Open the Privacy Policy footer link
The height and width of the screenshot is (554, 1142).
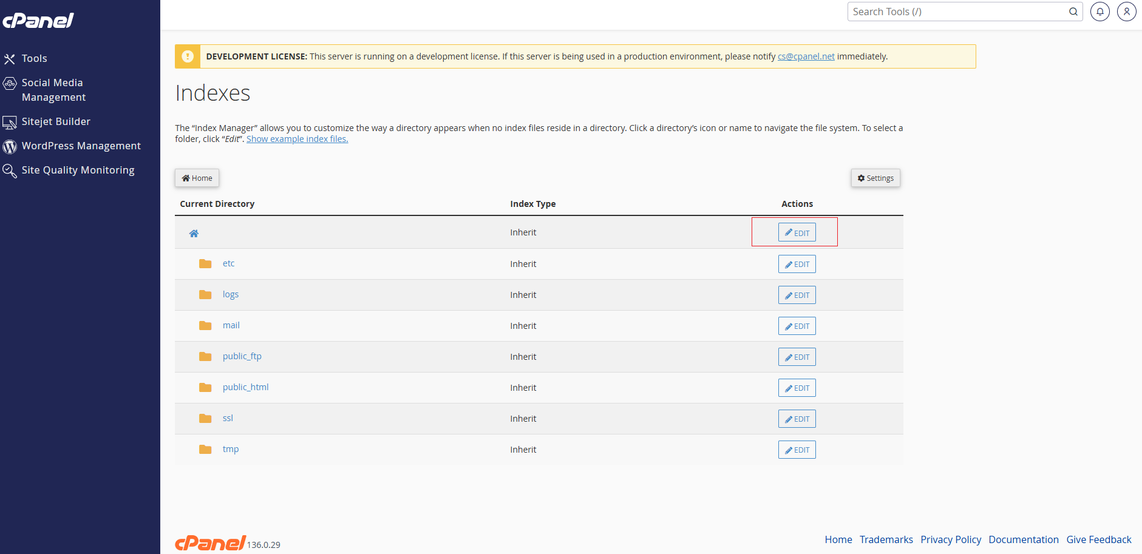coord(951,539)
